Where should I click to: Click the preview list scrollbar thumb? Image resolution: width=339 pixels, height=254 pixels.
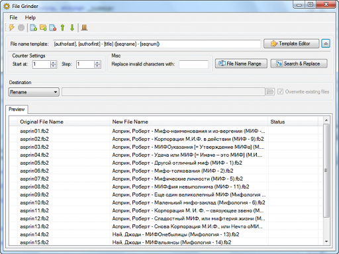326,171
